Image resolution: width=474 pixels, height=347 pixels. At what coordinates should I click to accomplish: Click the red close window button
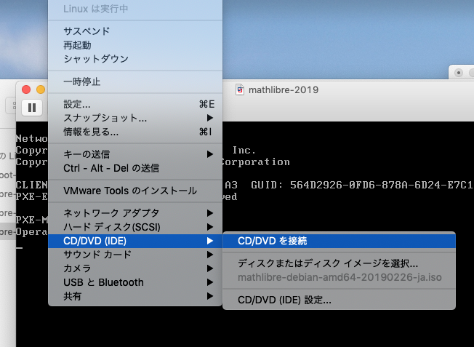[26, 89]
